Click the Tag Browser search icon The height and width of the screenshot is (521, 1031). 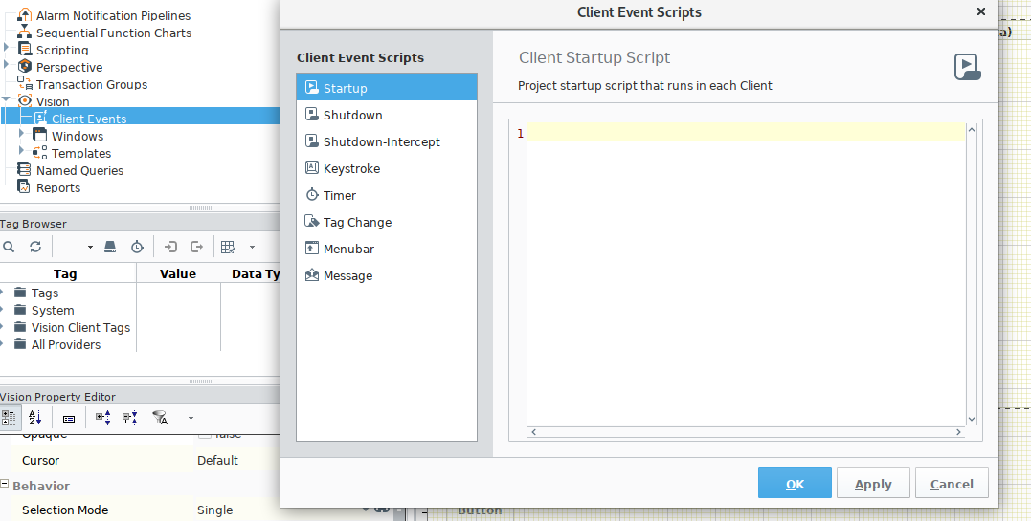(9, 247)
